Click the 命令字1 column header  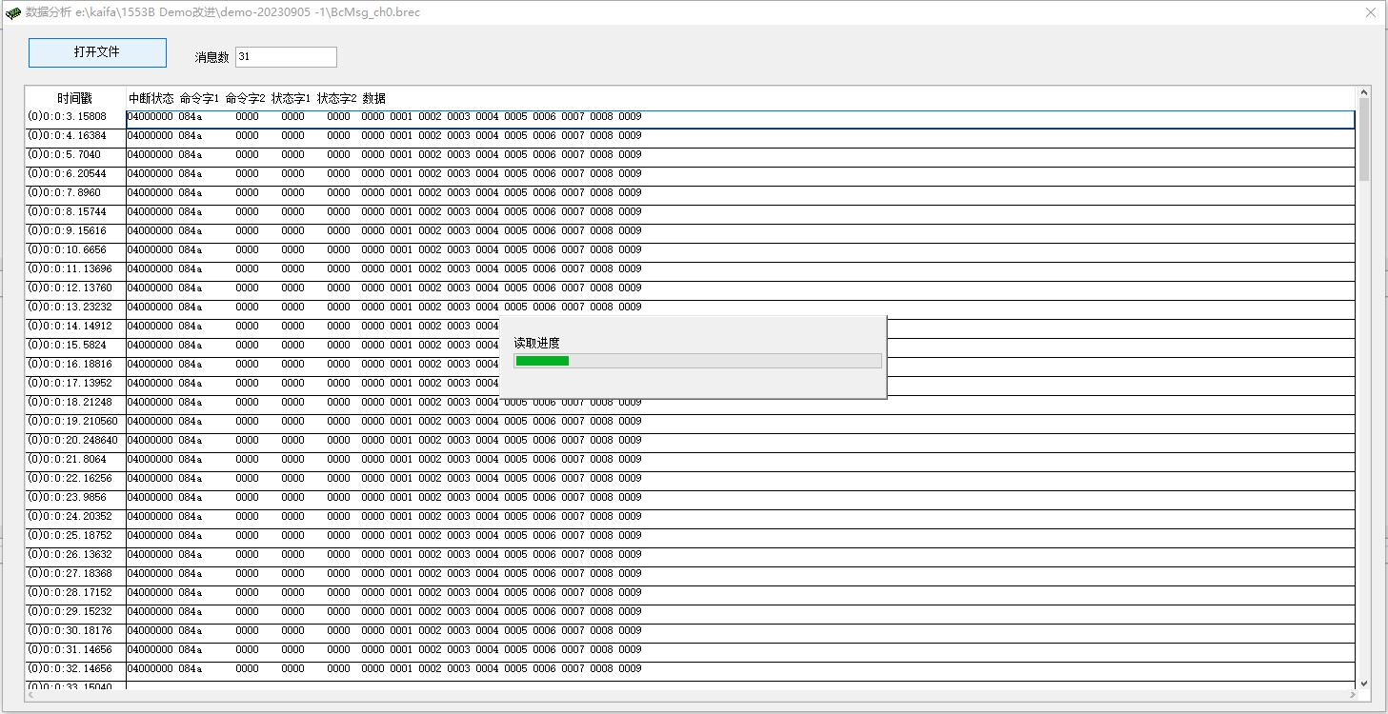click(199, 98)
